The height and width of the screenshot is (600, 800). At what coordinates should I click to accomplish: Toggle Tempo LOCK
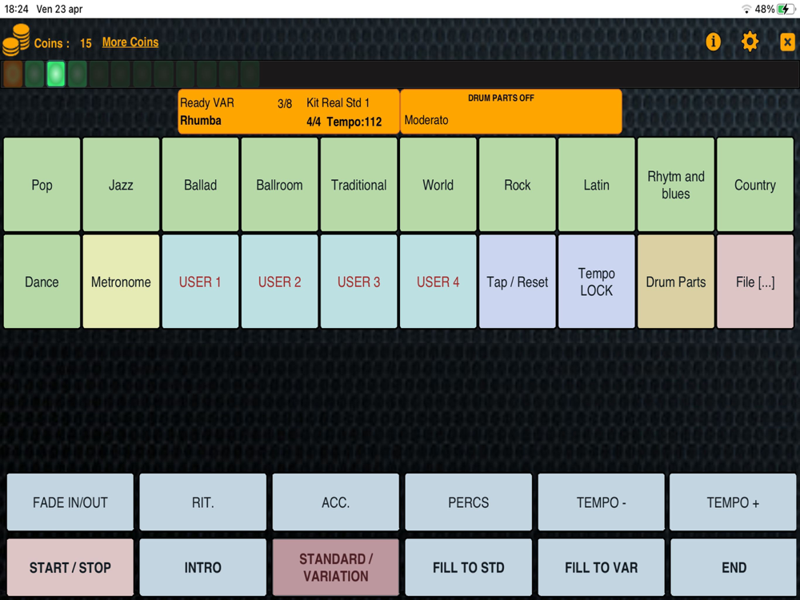click(597, 282)
